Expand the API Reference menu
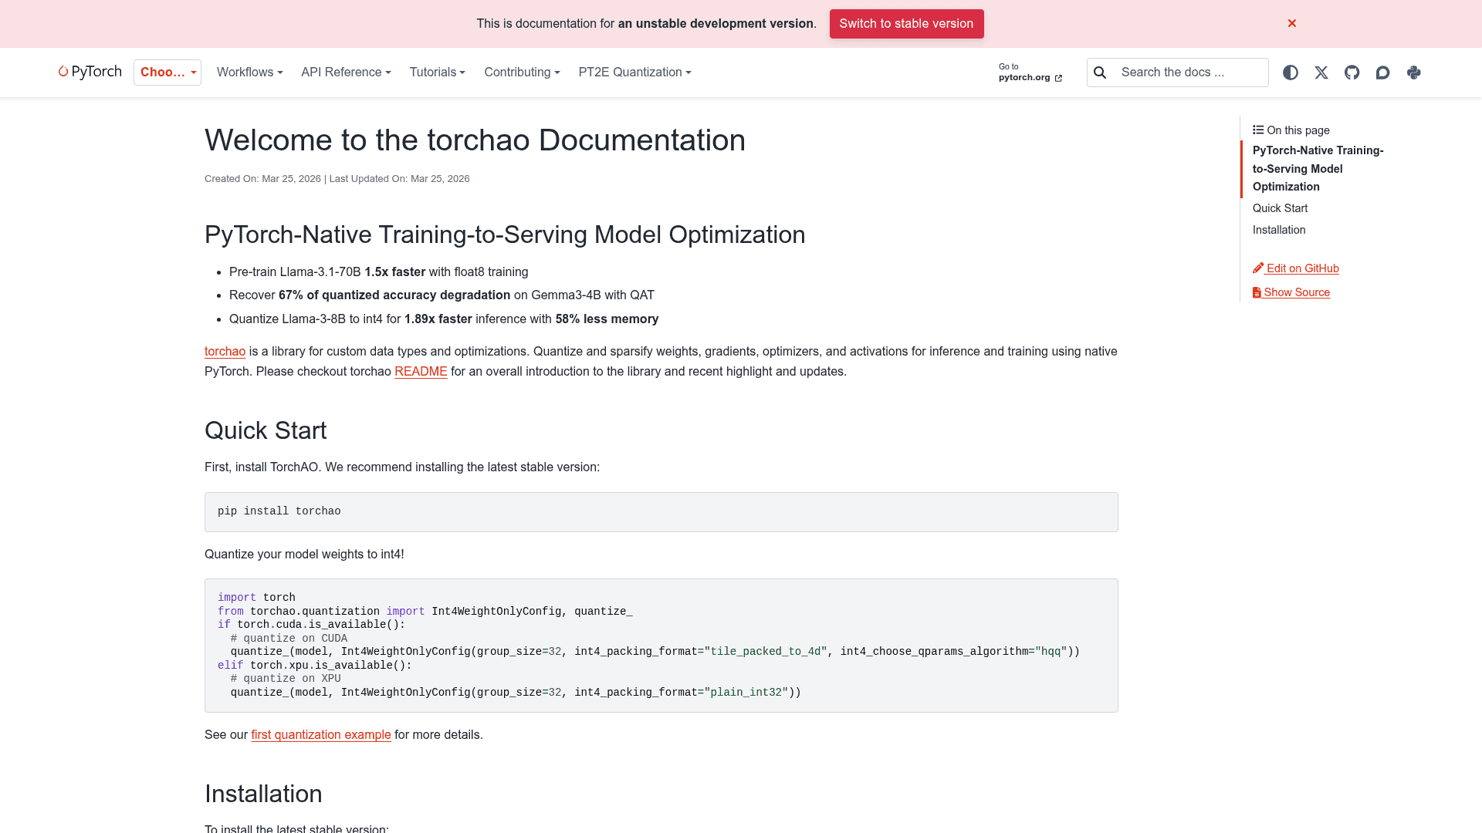Image resolution: width=1482 pixels, height=833 pixels. tap(346, 72)
